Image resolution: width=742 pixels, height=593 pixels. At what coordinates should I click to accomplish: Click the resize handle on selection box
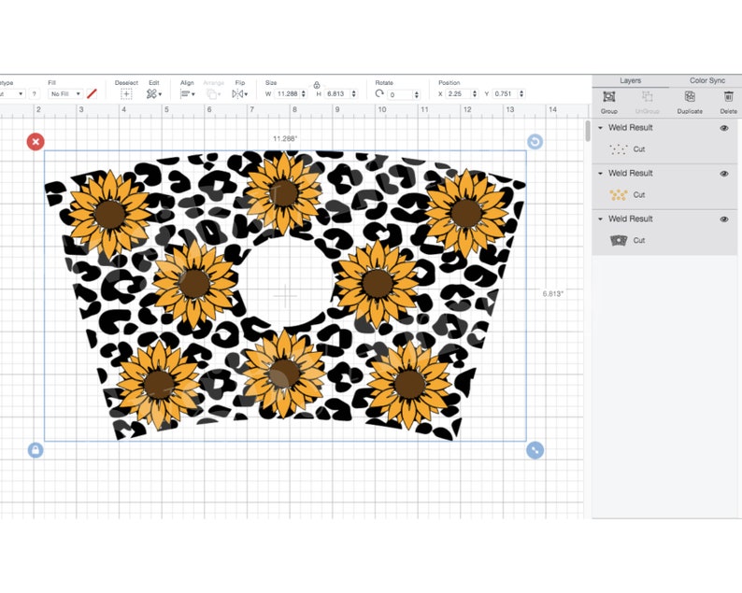[535, 450]
